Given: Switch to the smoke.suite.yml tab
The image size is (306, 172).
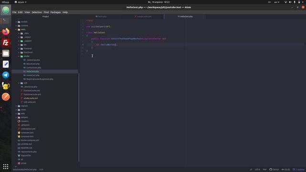Looking at the screenshot, I should click(x=143, y=17).
